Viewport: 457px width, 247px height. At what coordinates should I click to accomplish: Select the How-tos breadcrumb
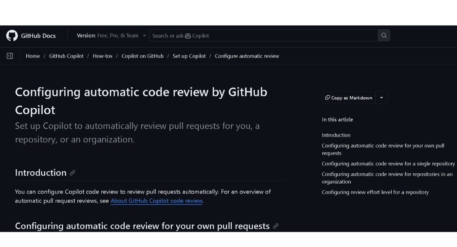[102, 56]
